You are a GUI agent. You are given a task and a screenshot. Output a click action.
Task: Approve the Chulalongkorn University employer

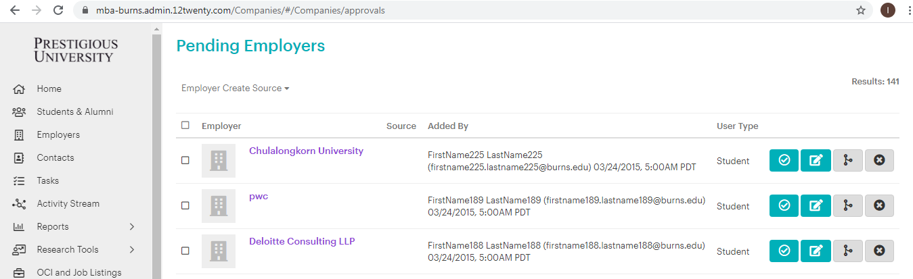784,161
